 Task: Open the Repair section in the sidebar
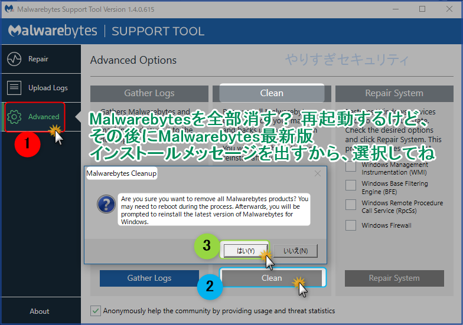tap(41, 59)
